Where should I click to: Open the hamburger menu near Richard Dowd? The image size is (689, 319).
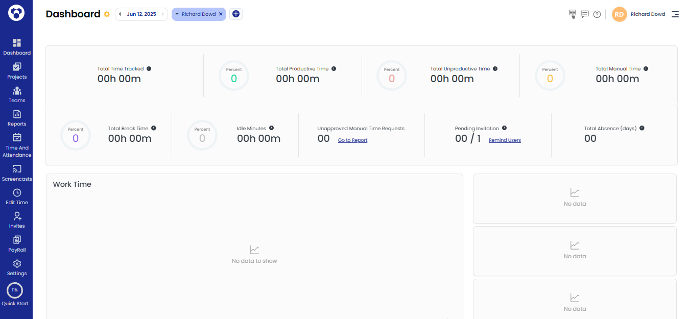pos(675,14)
